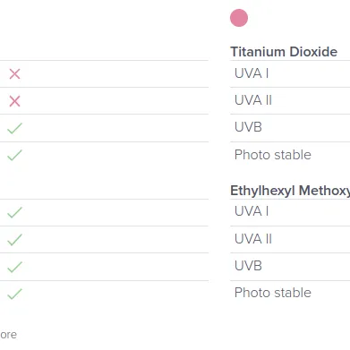Viewport: 350px width, 350px height.
Task: Select Photo stable under Ethylhexyl Methoxy heading
Action: [x=273, y=293]
